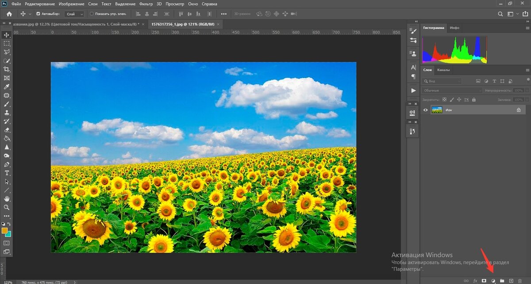
Task: Open the Character panel icon
Action: coord(413,67)
